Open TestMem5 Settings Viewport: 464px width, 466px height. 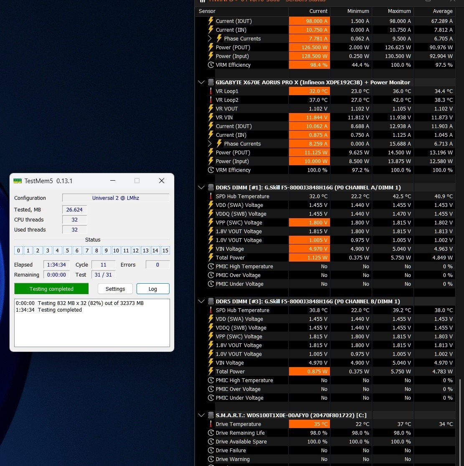pos(115,289)
